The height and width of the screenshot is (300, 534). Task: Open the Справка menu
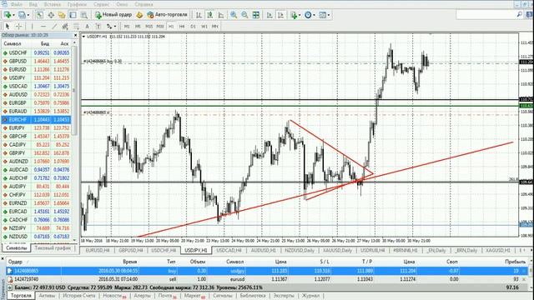coord(143,4)
